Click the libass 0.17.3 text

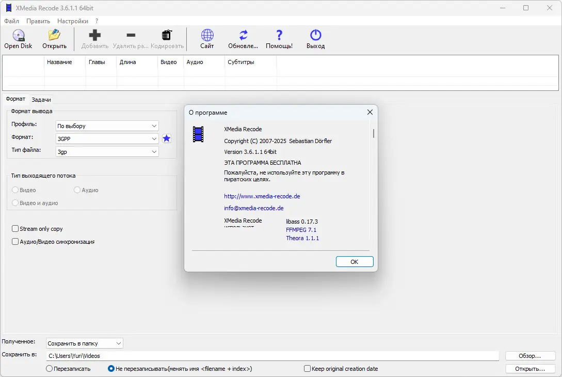(x=302, y=222)
